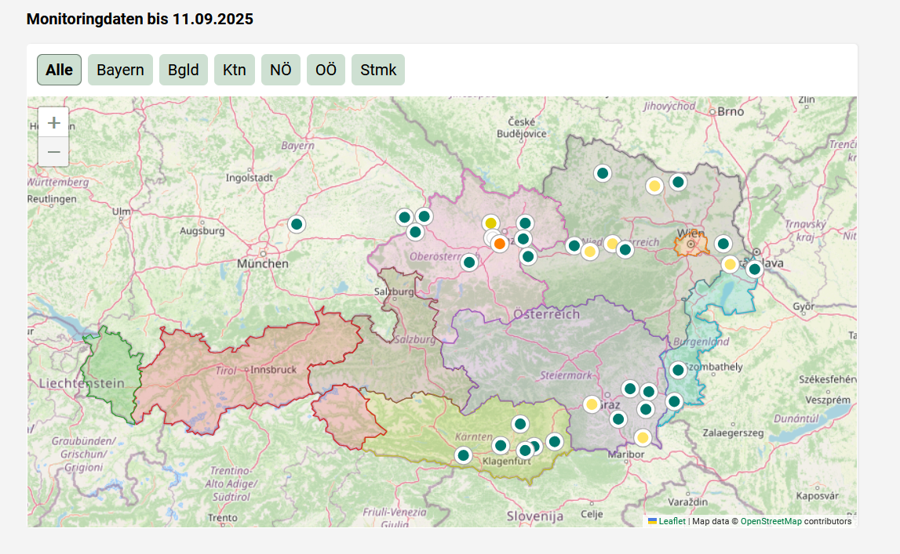The height and width of the screenshot is (554, 900).
Task: Select the yellow marker west of Graz
Action: [x=592, y=404]
